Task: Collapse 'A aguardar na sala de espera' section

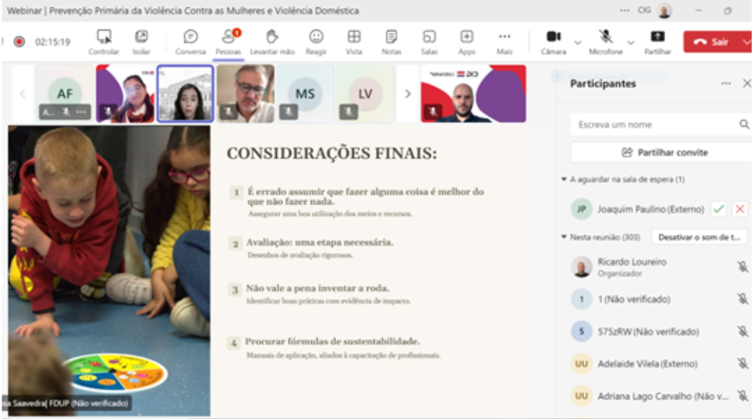Action: pos(564,179)
